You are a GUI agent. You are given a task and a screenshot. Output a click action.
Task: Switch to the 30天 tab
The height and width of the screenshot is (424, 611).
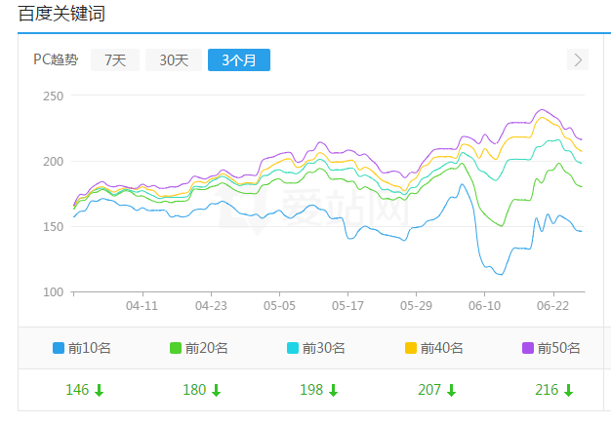click(x=174, y=59)
